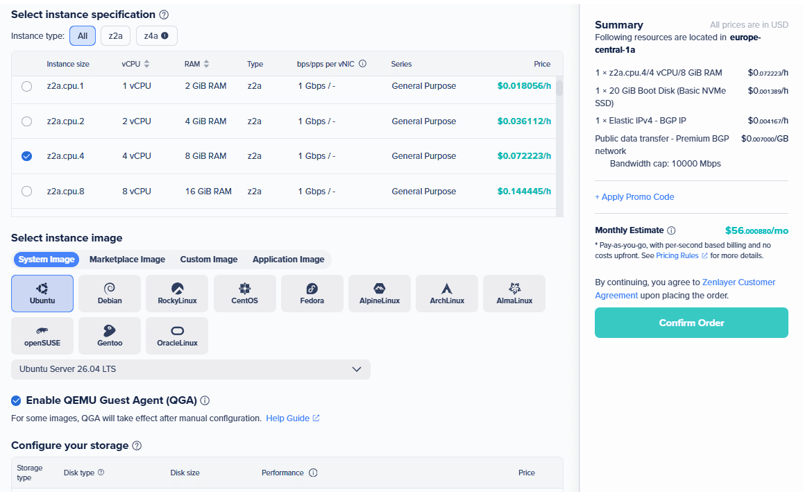
Task: Click the '16 GiB RAM' cell
Action: [x=208, y=192]
